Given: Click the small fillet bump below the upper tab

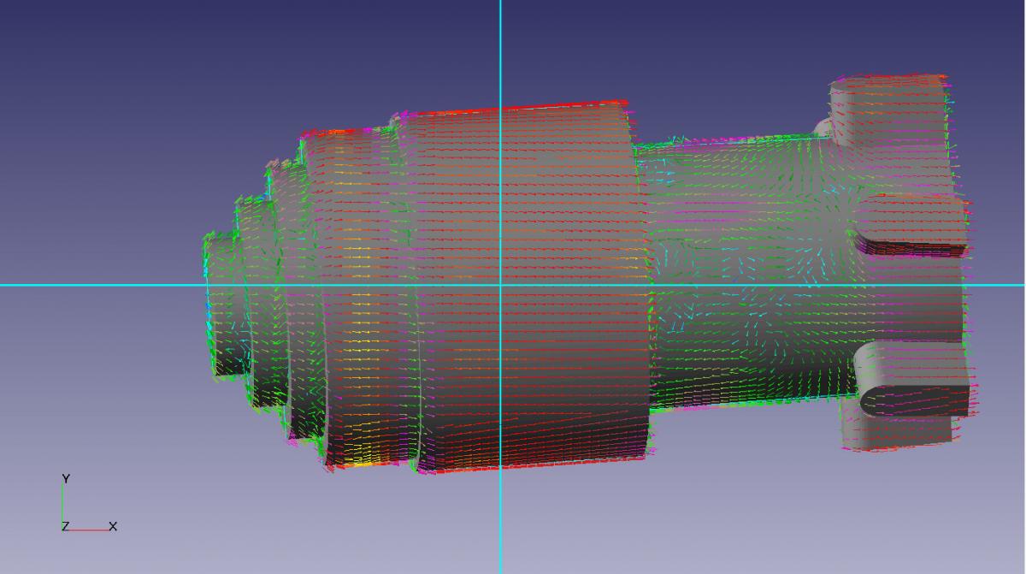Looking at the screenshot, I should click(x=822, y=127).
